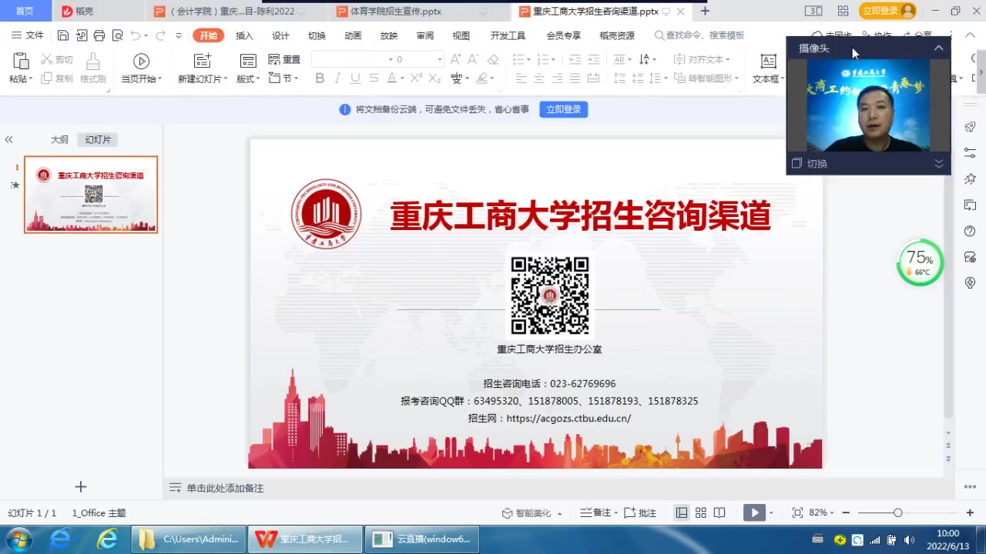
Task: Switch to the Outline (大纲) panel tab
Action: pyautogui.click(x=59, y=139)
